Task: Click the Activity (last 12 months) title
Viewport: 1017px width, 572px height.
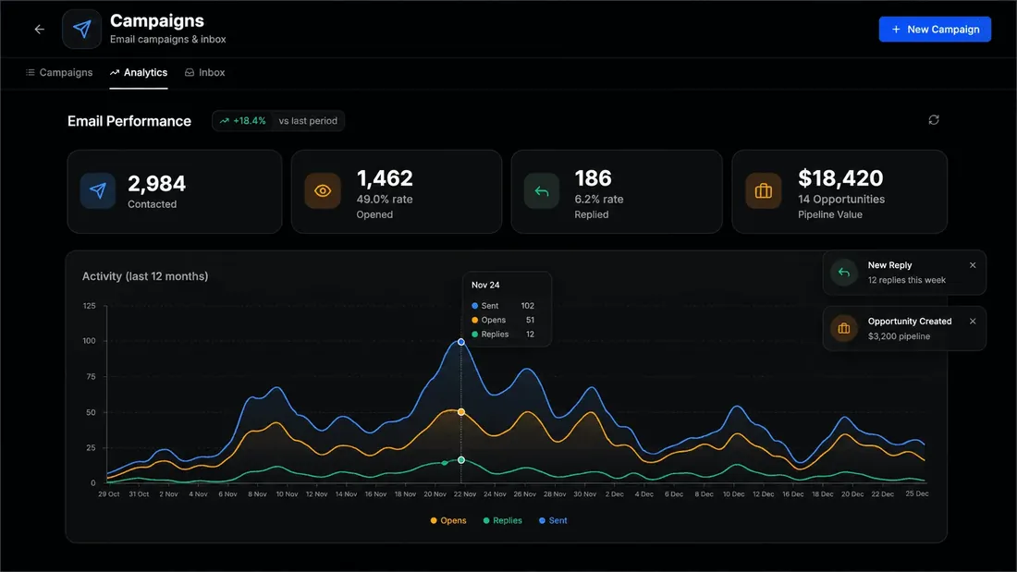Action: click(145, 276)
